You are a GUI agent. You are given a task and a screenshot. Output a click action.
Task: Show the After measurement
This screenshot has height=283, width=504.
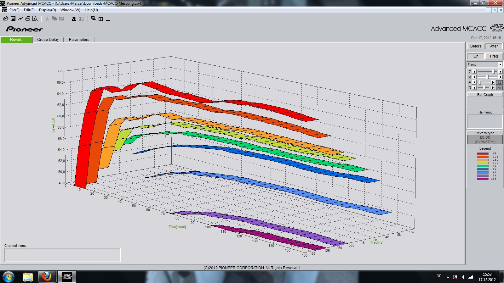(494, 46)
